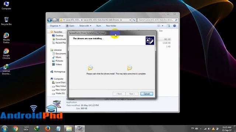
Task: Select Desktop under Favorites
Action: point(59,36)
